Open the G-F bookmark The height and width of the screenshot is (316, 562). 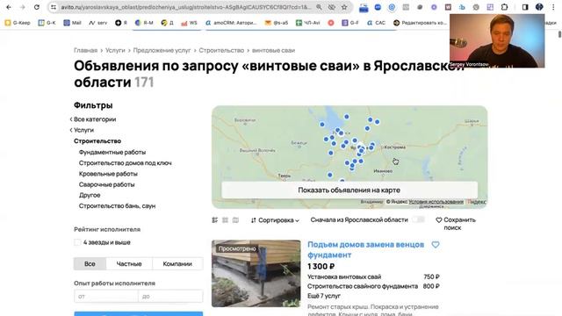(x=350, y=23)
